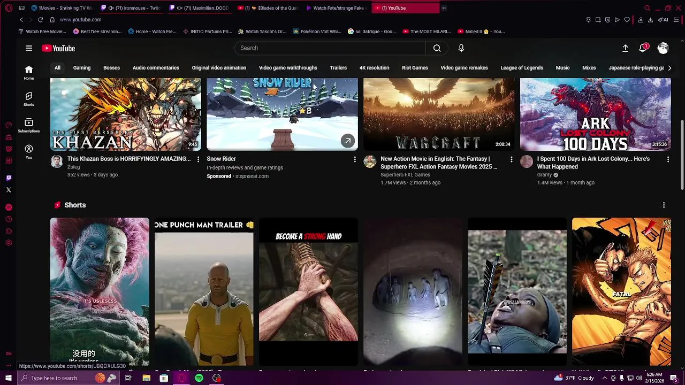Open the YouTube Create upload icon
685x385 pixels.
coord(625,48)
